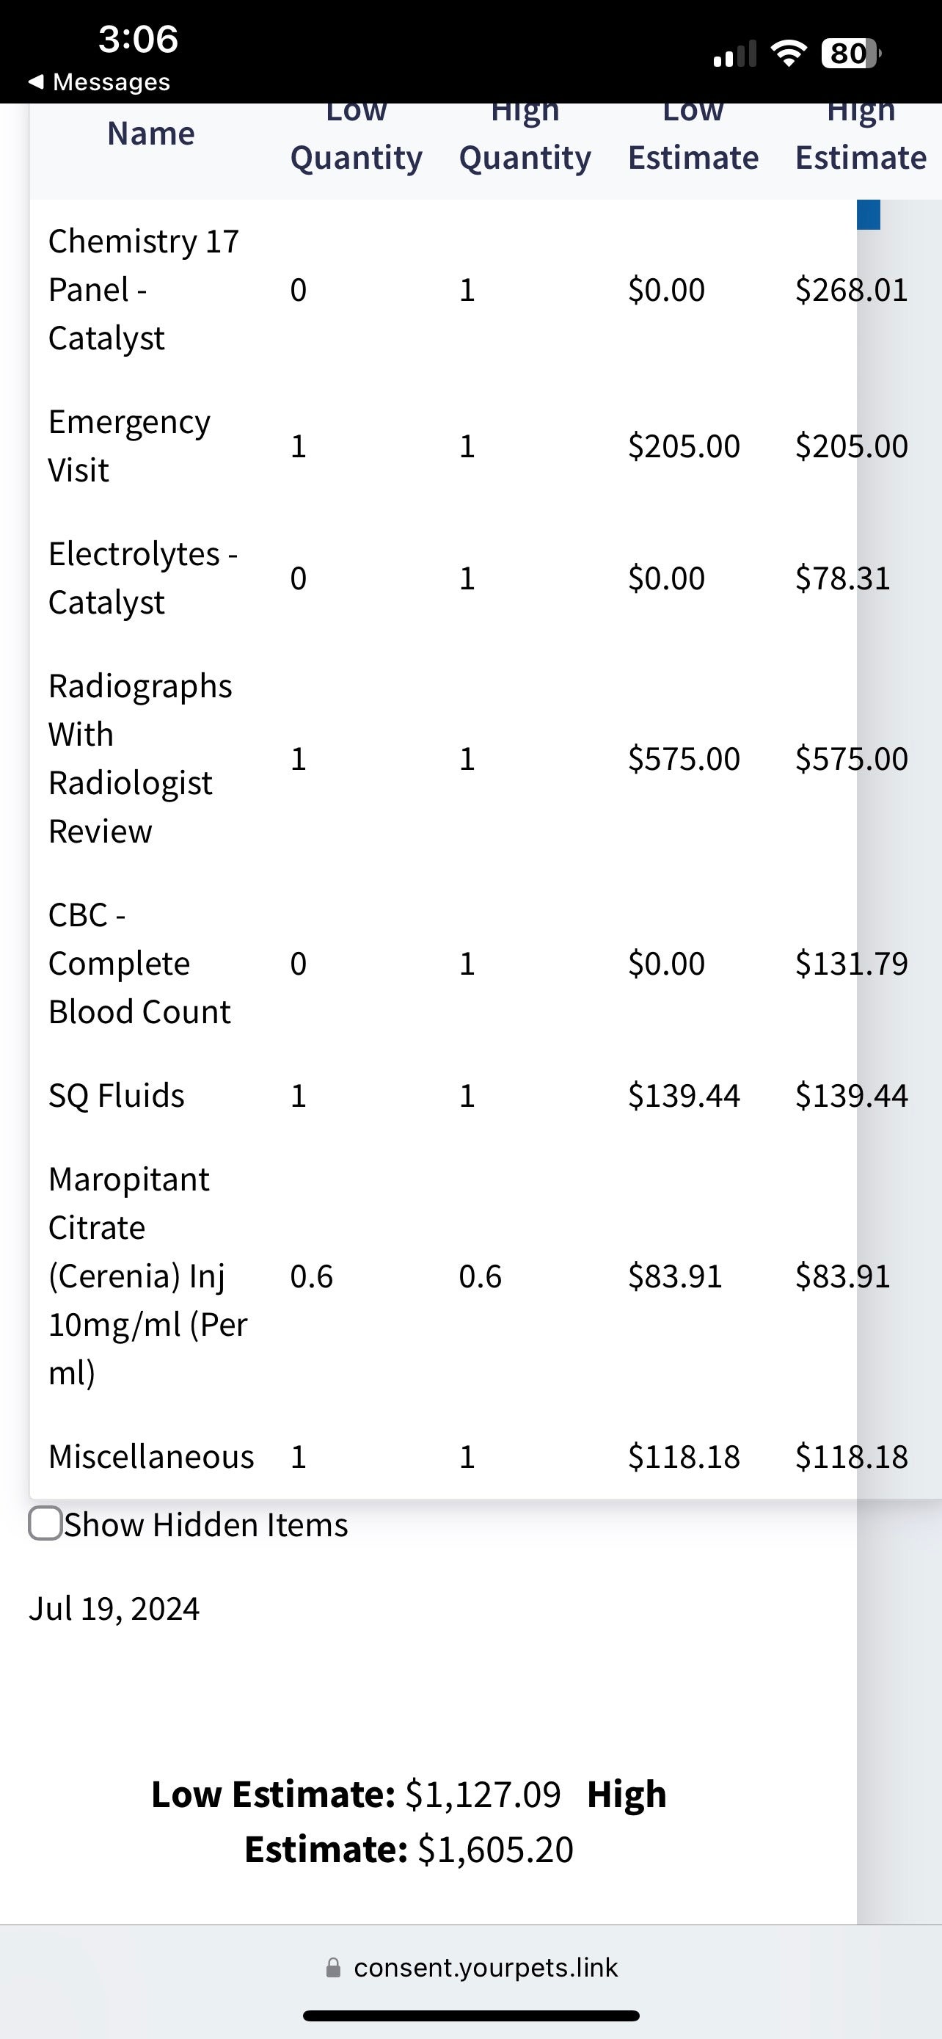Select the Emergency Visit row name
This screenshot has width=942, height=2039.
(x=129, y=446)
